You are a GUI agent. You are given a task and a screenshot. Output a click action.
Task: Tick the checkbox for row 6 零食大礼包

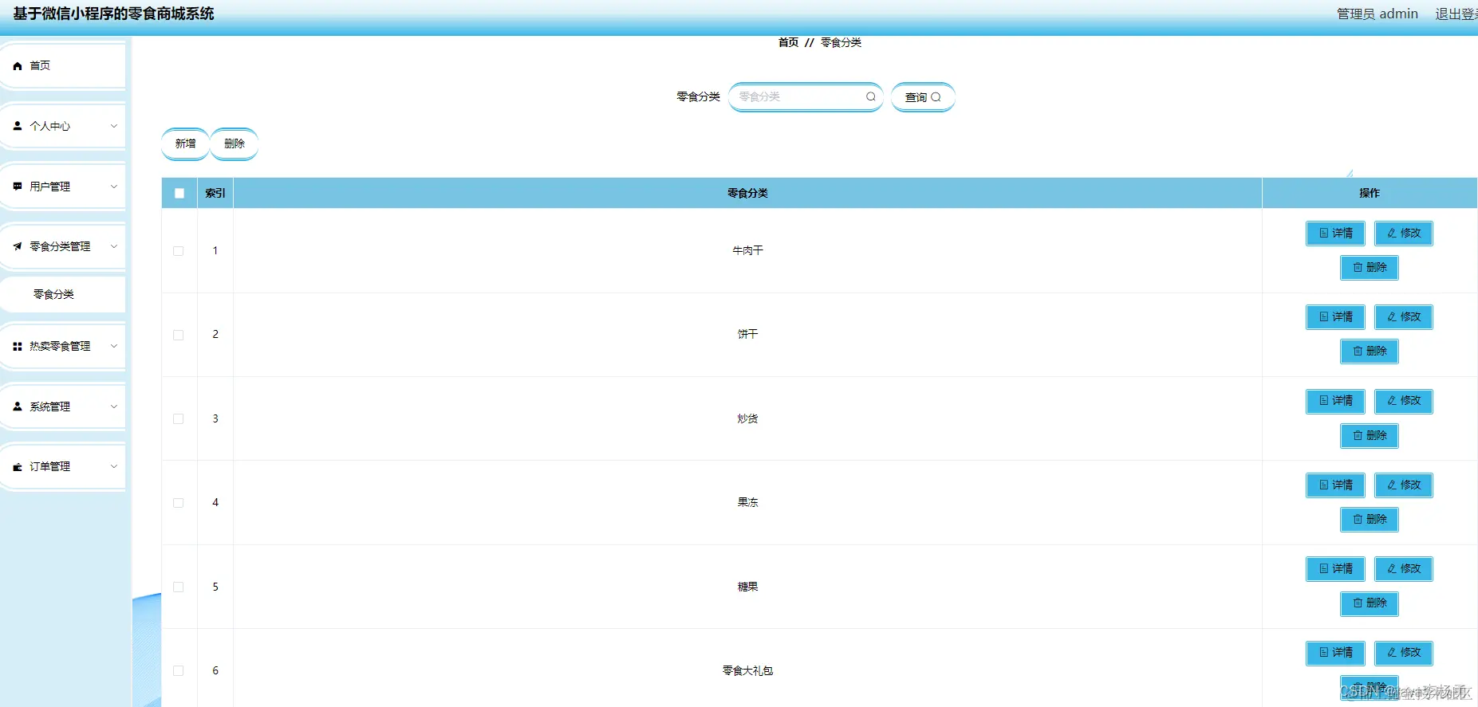pyautogui.click(x=179, y=671)
